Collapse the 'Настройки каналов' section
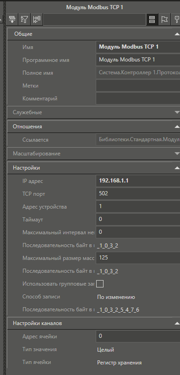Image resolution: width=180 pixels, height=375 pixels. coord(177,323)
